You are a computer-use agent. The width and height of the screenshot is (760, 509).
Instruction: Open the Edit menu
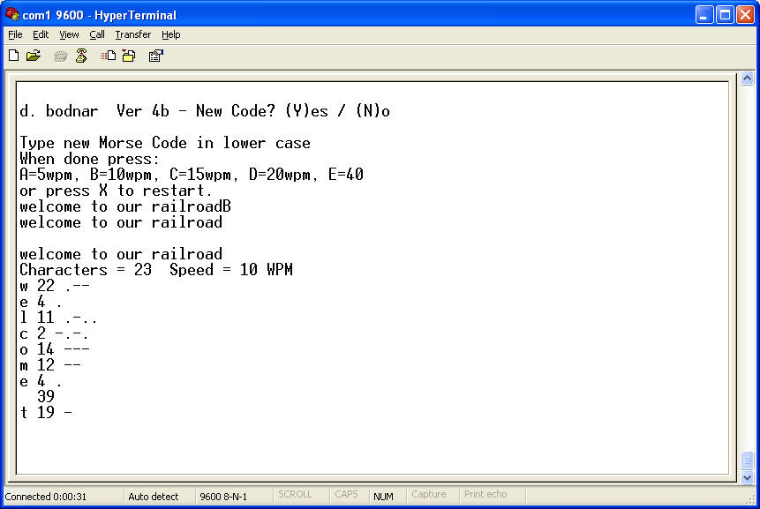click(x=41, y=34)
